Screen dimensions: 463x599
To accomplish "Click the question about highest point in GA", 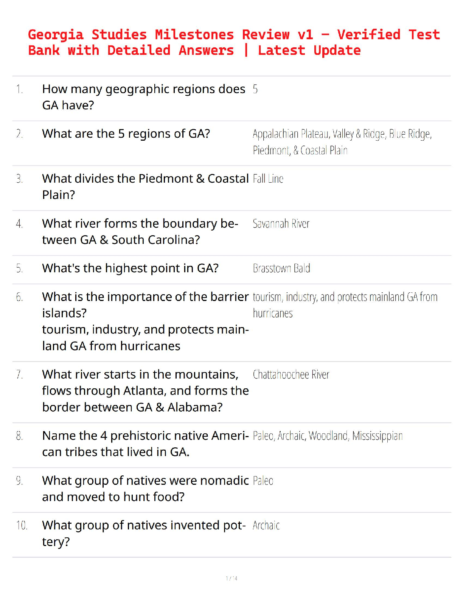I will (130, 268).
